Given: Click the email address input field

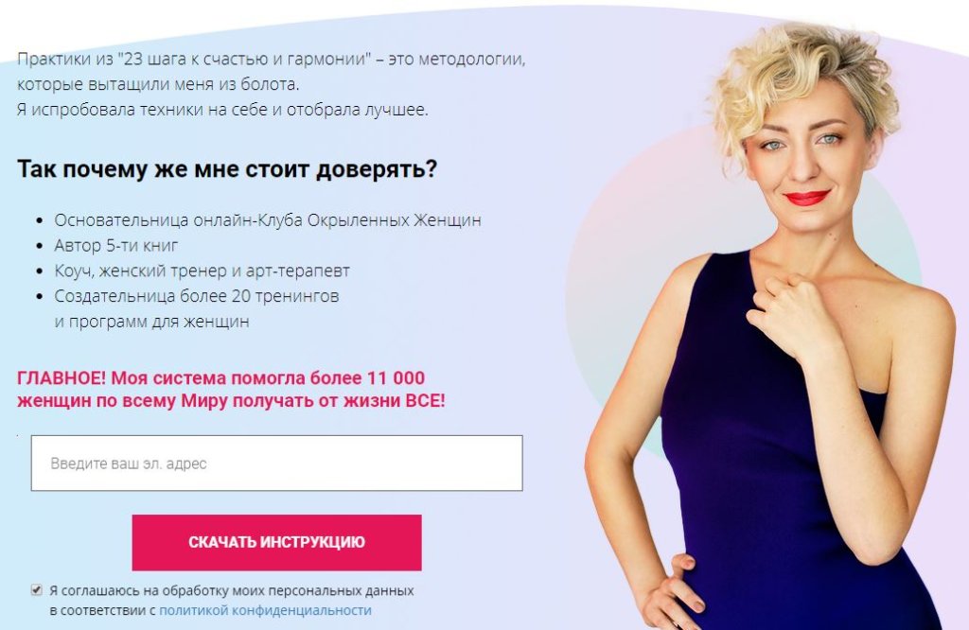Looking at the screenshot, I should pyautogui.click(x=277, y=464).
